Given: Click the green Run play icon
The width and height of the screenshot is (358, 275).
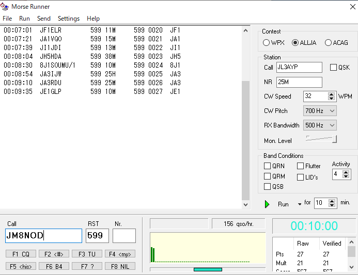Looking at the screenshot, I should pos(267,204).
